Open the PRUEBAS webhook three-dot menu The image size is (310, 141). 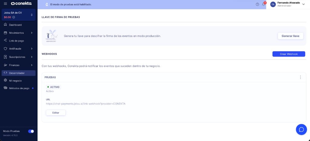tap(300, 77)
